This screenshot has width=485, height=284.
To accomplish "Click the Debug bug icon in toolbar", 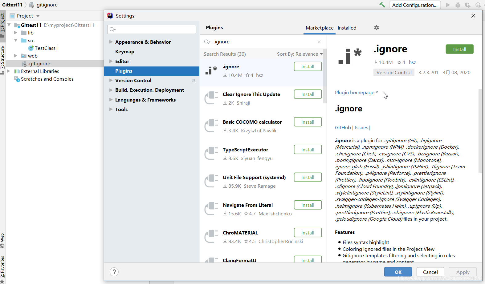I will click(458, 5).
